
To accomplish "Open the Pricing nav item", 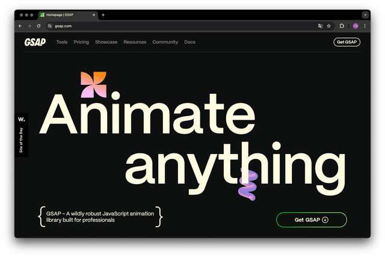I will coord(81,42).
